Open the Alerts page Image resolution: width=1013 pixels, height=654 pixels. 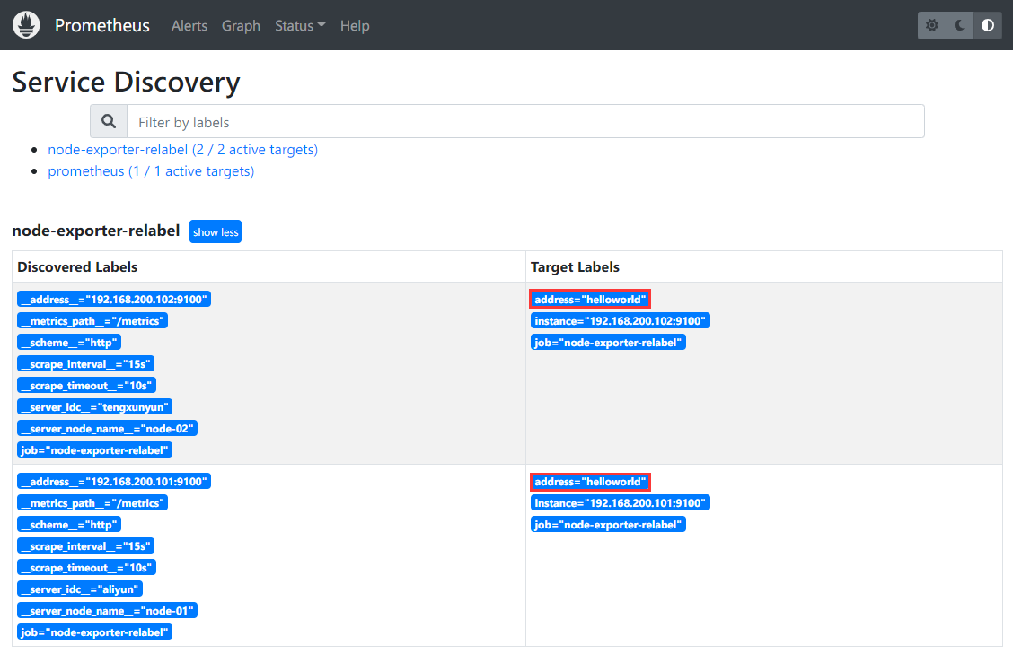(x=189, y=26)
